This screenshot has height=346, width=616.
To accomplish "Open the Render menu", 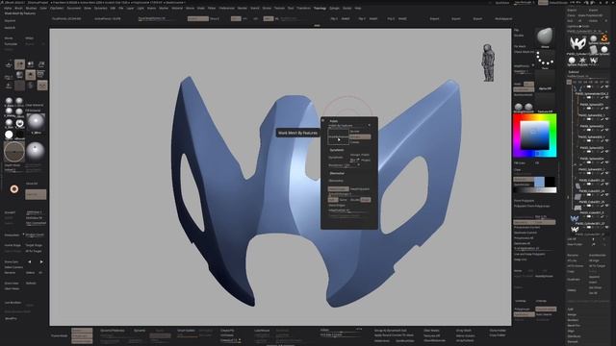I will point(243,8).
